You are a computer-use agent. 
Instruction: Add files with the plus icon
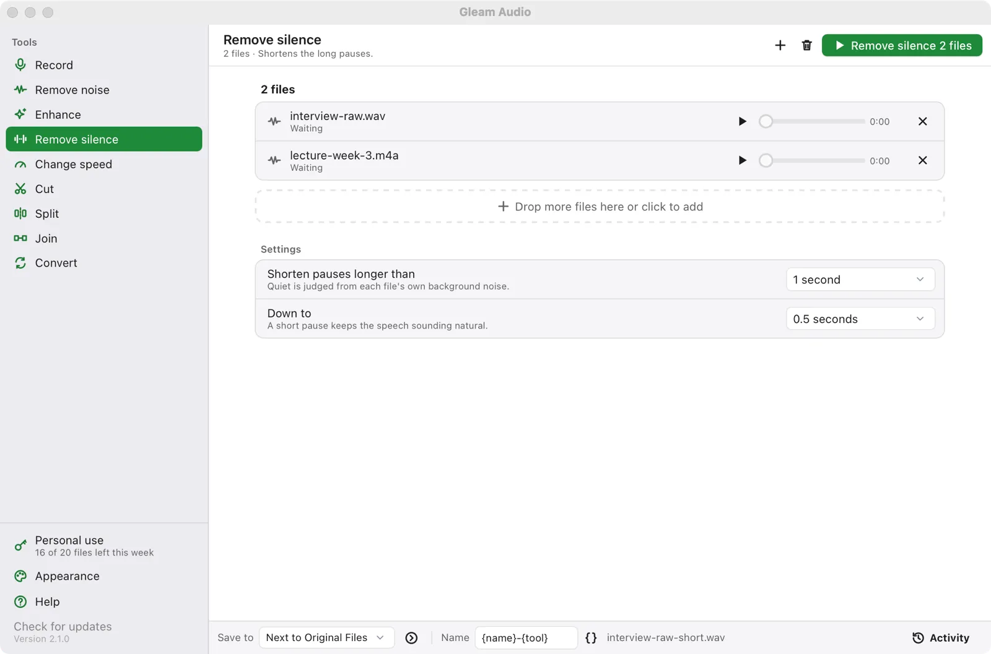(x=780, y=45)
